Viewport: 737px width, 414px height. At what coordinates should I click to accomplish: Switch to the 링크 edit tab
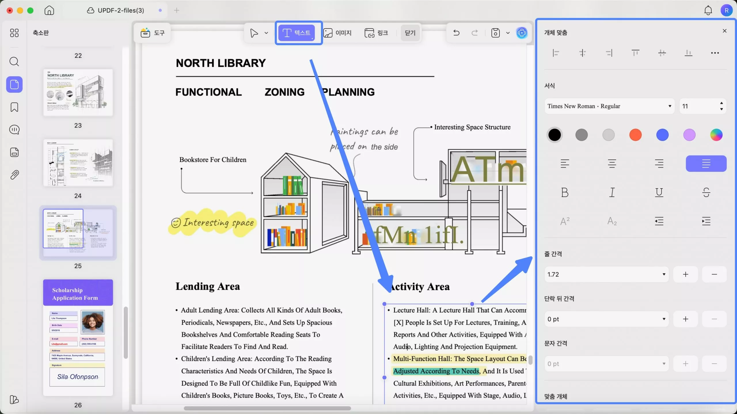coord(376,33)
